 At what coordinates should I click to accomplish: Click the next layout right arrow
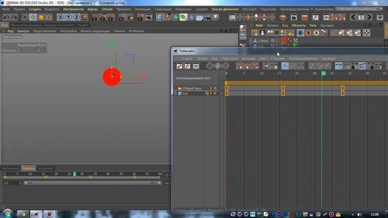369,17
